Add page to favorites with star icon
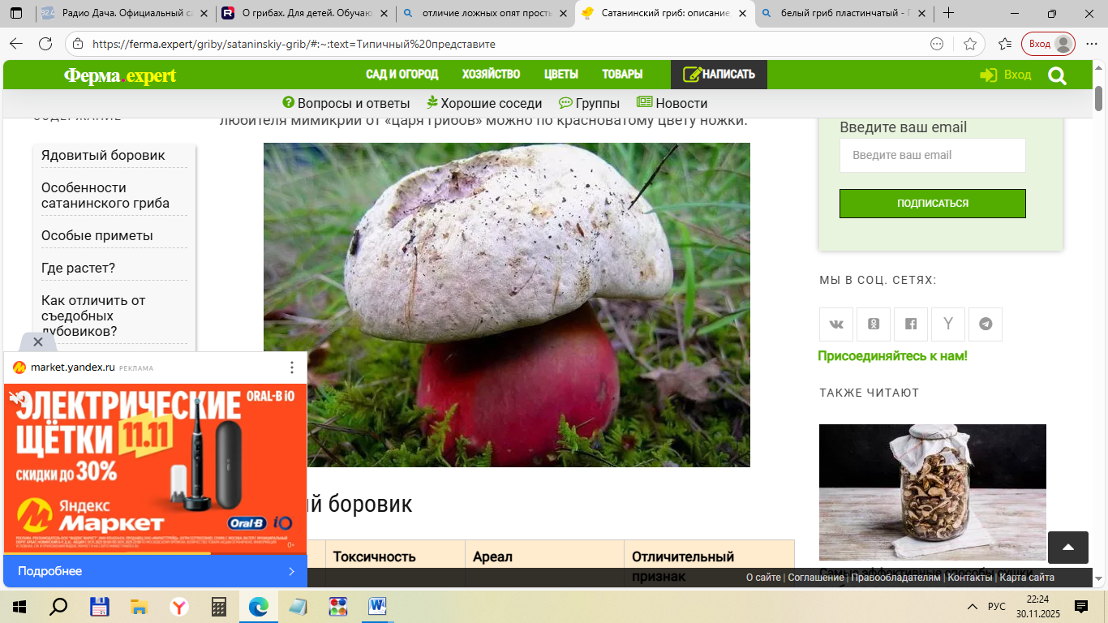The width and height of the screenshot is (1108, 623). (x=970, y=44)
